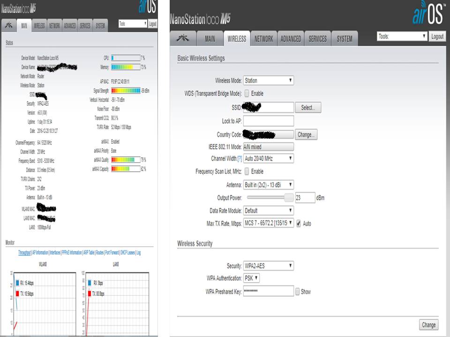Click the airMAX Quality bar at 79%

tap(126, 160)
